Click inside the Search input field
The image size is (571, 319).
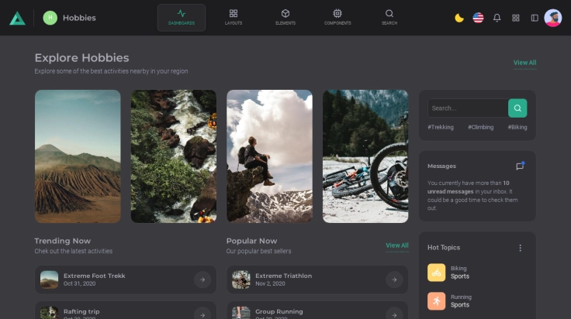pyautogui.click(x=467, y=108)
